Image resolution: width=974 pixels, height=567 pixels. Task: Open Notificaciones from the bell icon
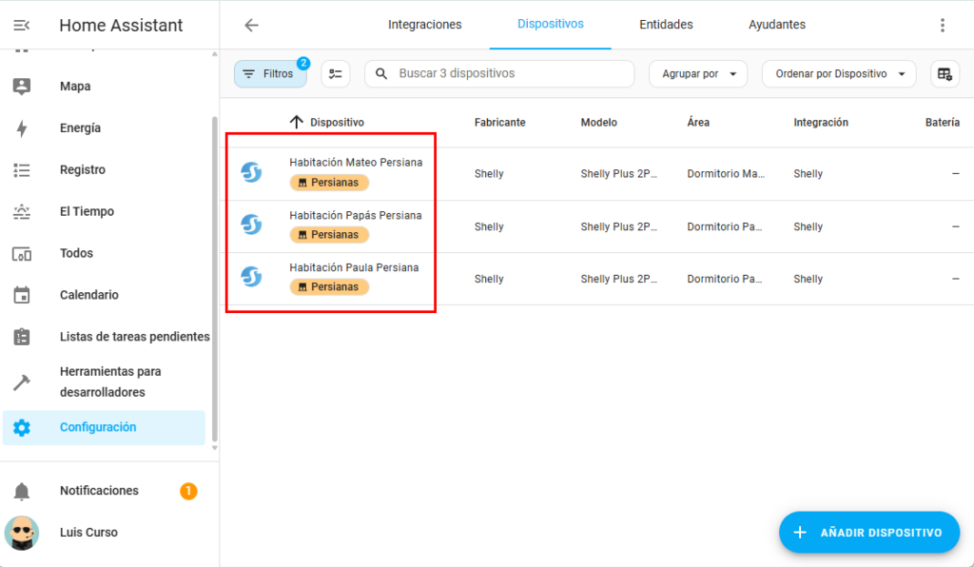pos(22,491)
